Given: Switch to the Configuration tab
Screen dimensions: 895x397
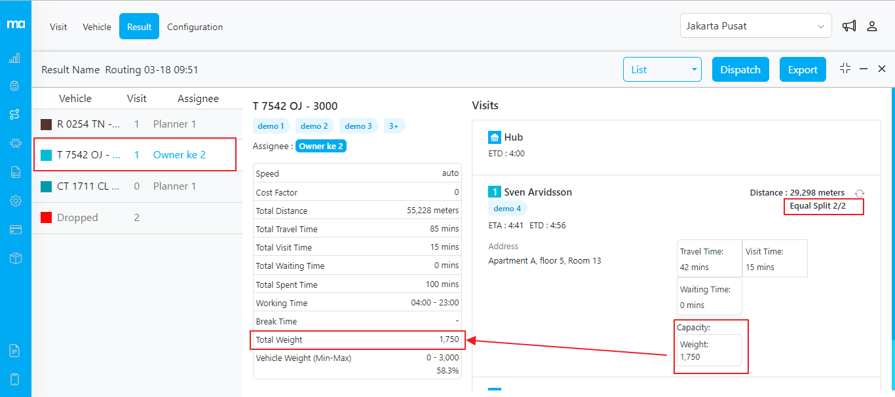Looking at the screenshot, I should [x=195, y=27].
